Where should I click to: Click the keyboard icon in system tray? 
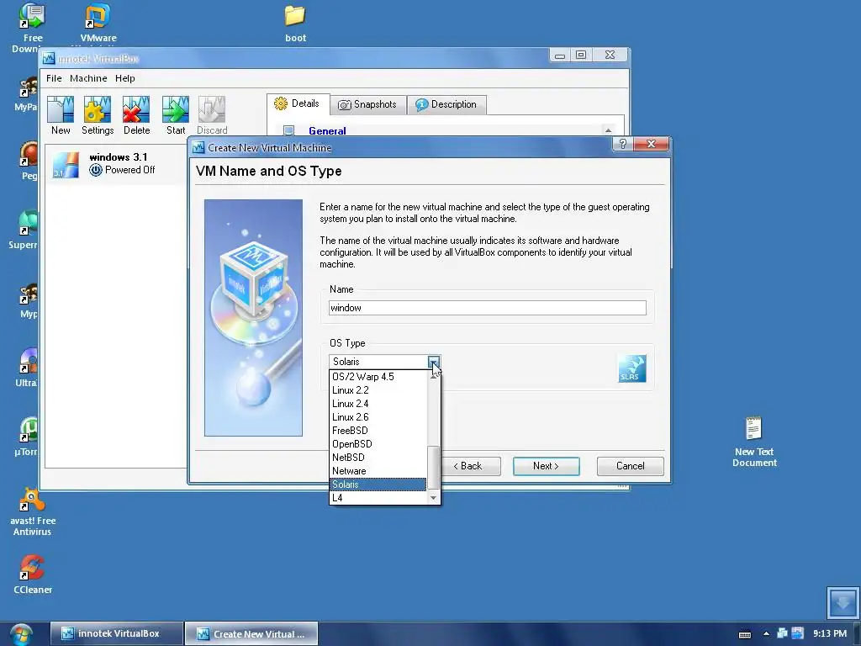(x=745, y=634)
